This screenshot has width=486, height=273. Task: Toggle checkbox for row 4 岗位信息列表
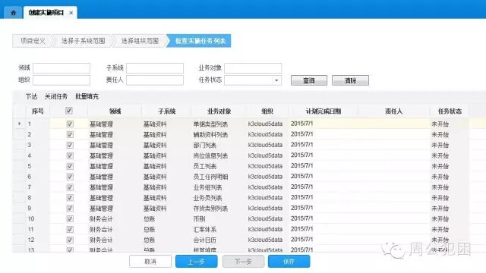click(70, 155)
